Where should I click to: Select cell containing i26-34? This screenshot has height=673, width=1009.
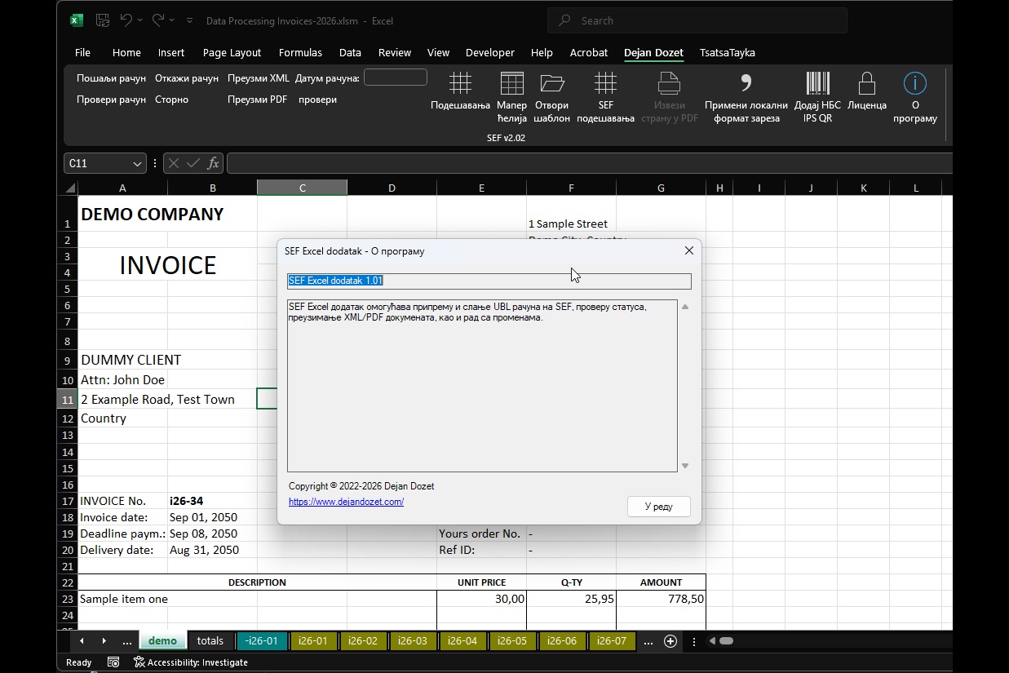(212, 501)
